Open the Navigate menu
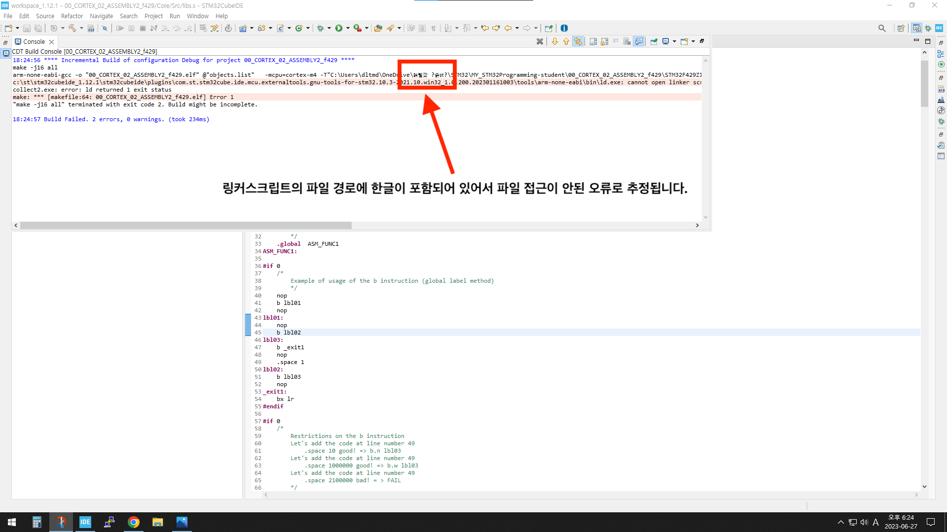 pos(101,16)
